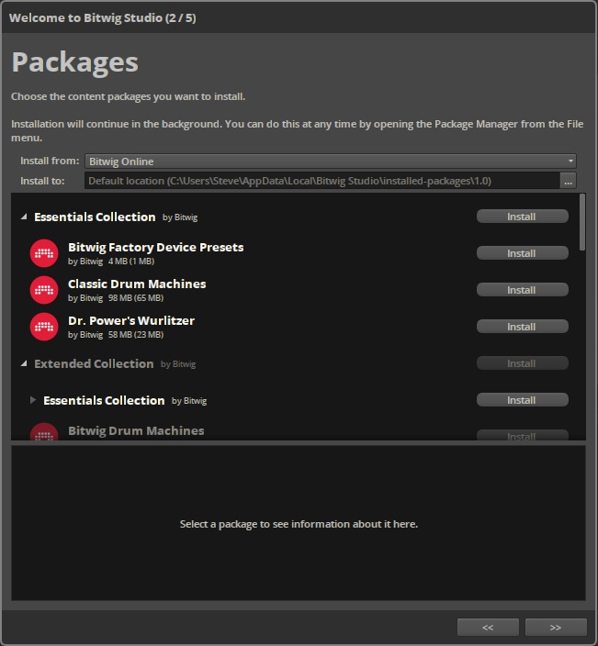Image resolution: width=598 pixels, height=646 pixels.
Task: Click the '58 MB (23 MB)' size text
Action: tap(136, 335)
